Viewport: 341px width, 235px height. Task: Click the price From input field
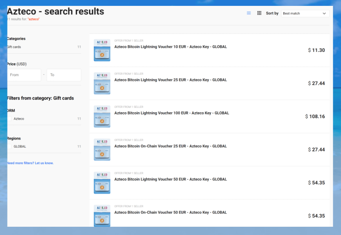(24, 75)
